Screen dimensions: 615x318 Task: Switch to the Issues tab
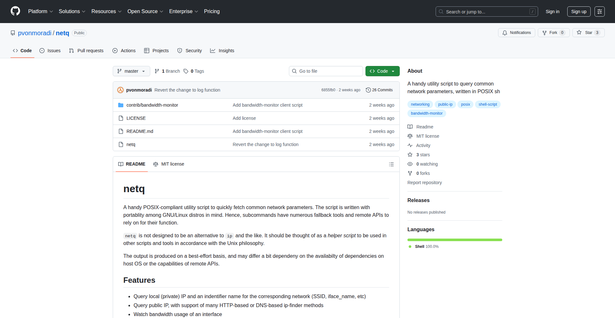click(50, 51)
